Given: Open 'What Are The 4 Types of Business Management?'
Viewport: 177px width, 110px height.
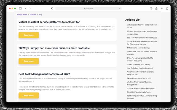Looking at the screenshot, I should (x=139, y=83).
